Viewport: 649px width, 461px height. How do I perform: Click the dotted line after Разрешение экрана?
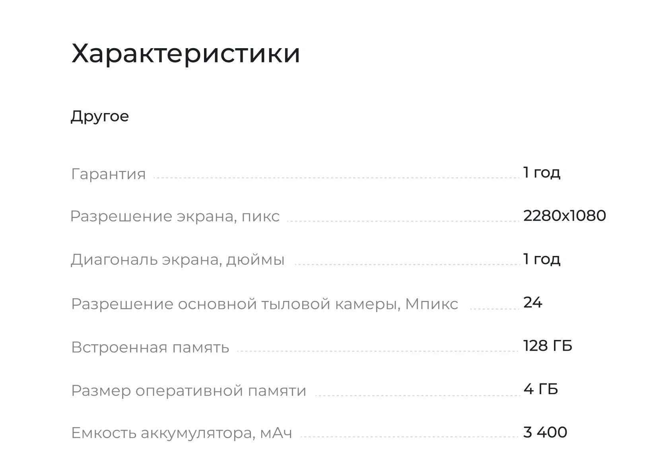pos(403,221)
